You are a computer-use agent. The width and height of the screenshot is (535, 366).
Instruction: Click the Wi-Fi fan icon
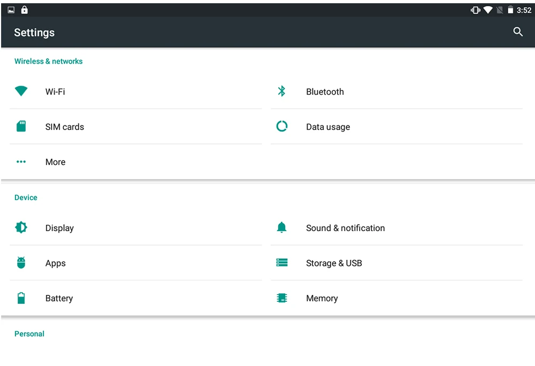click(x=21, y=91)
